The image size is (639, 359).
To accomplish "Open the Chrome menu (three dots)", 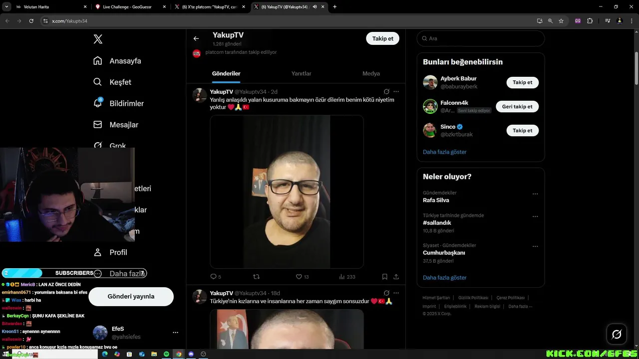I will tap(632, 21).
